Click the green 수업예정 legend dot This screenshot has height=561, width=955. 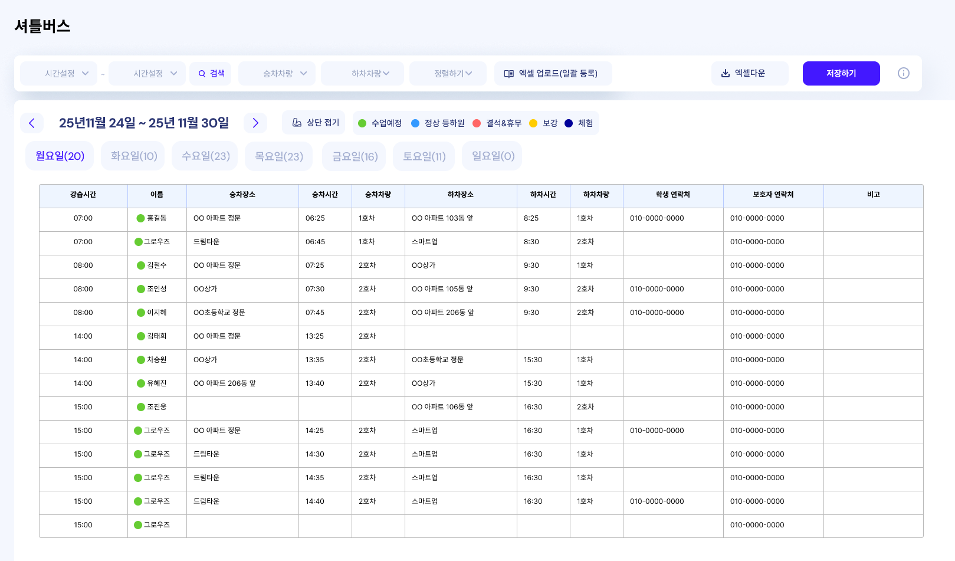pos(362,123)
